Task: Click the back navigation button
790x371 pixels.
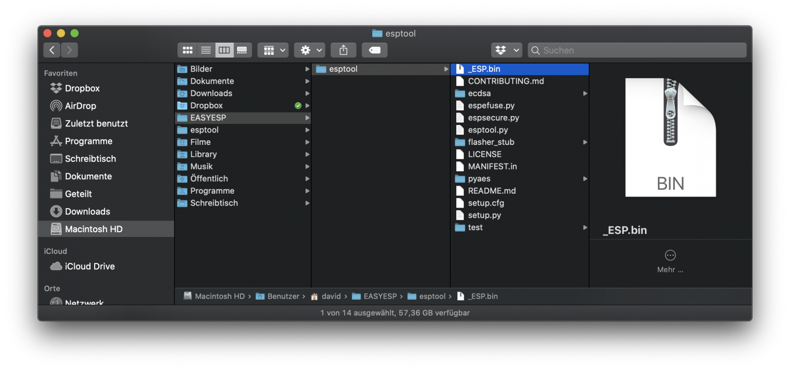Action: coord(51,50)
